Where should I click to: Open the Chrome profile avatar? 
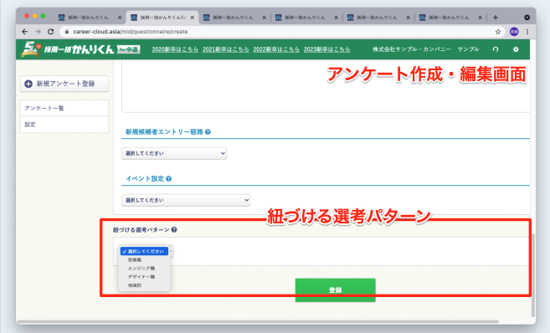click(x=514, y=32)
